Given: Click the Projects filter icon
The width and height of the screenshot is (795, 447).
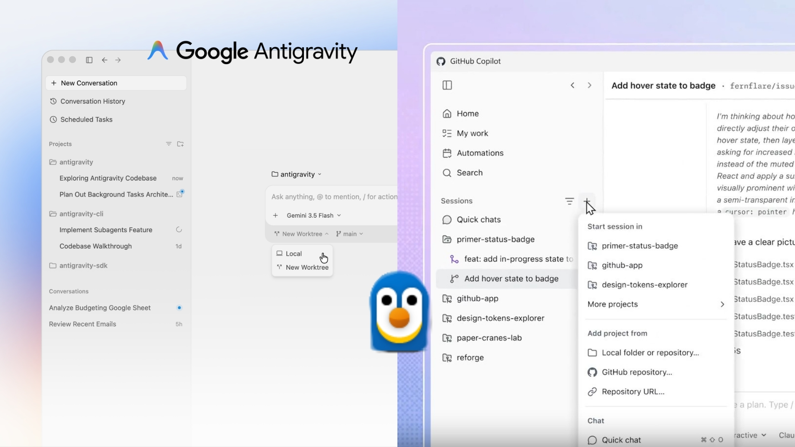Looking at the screenshot, I should click(x=169, y=144).
